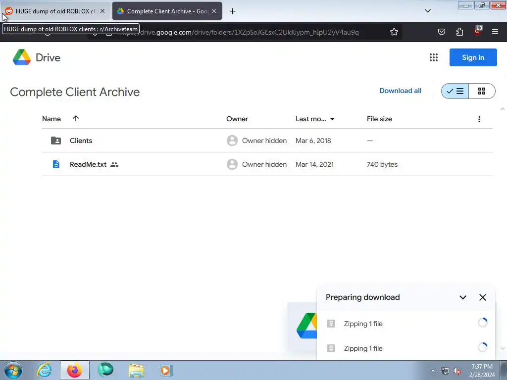Click the network tray icon
This screenshot has width=507, height=380.
445,371
